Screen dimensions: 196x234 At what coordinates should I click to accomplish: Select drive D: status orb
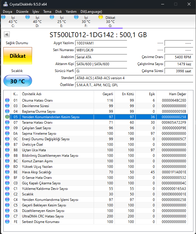28,17
